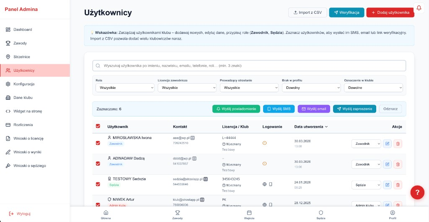
Task: Uncheck ADWADAW Dadzą row checkbox
Action: [x=98, y=164]
